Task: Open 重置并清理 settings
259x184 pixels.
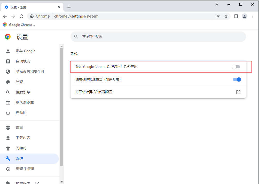Action: 29,169
